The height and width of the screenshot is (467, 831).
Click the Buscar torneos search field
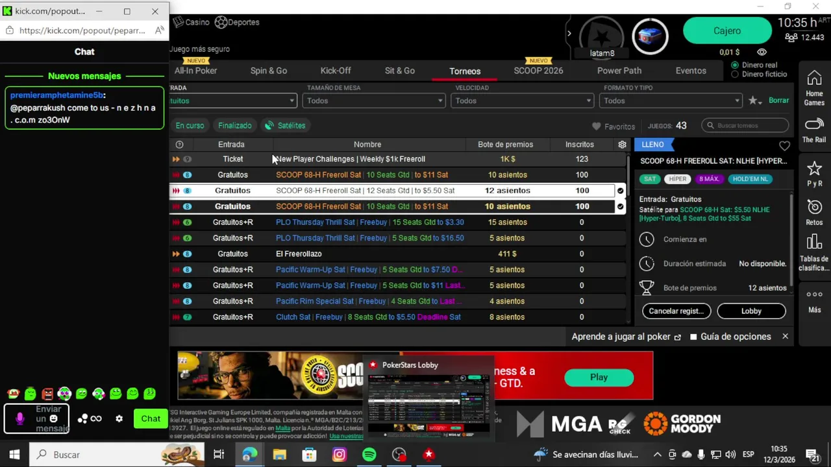tap(745, 126)
